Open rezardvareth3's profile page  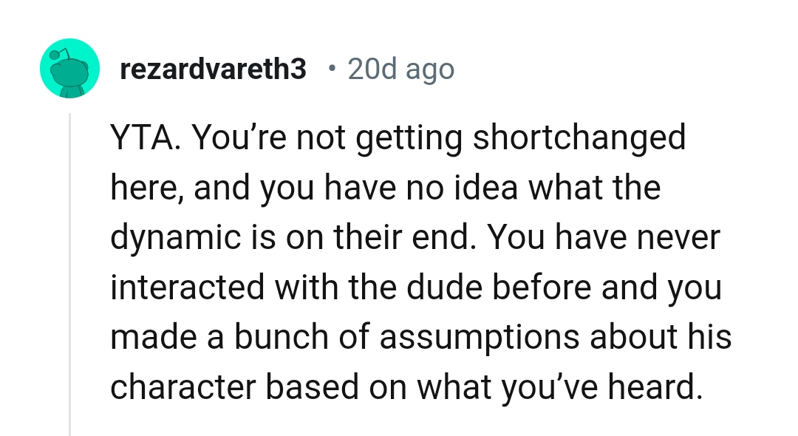pyautogui.click(x=214, y=68)
